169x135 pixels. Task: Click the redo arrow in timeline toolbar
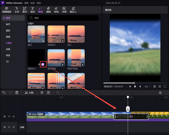[x=10, y=93]
